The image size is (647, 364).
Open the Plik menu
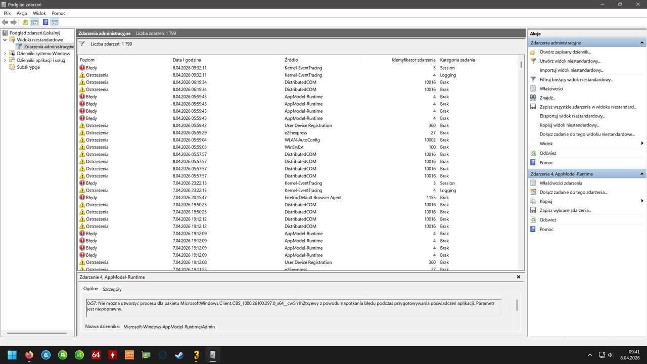7,13
